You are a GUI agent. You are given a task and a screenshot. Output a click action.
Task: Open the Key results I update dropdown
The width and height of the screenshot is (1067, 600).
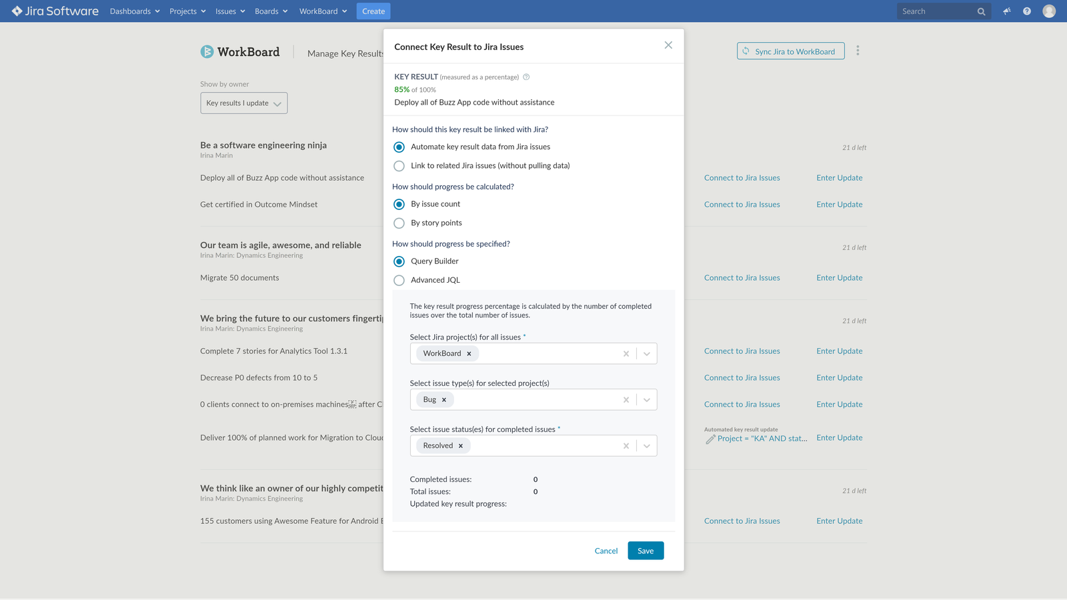coord(244,103)
